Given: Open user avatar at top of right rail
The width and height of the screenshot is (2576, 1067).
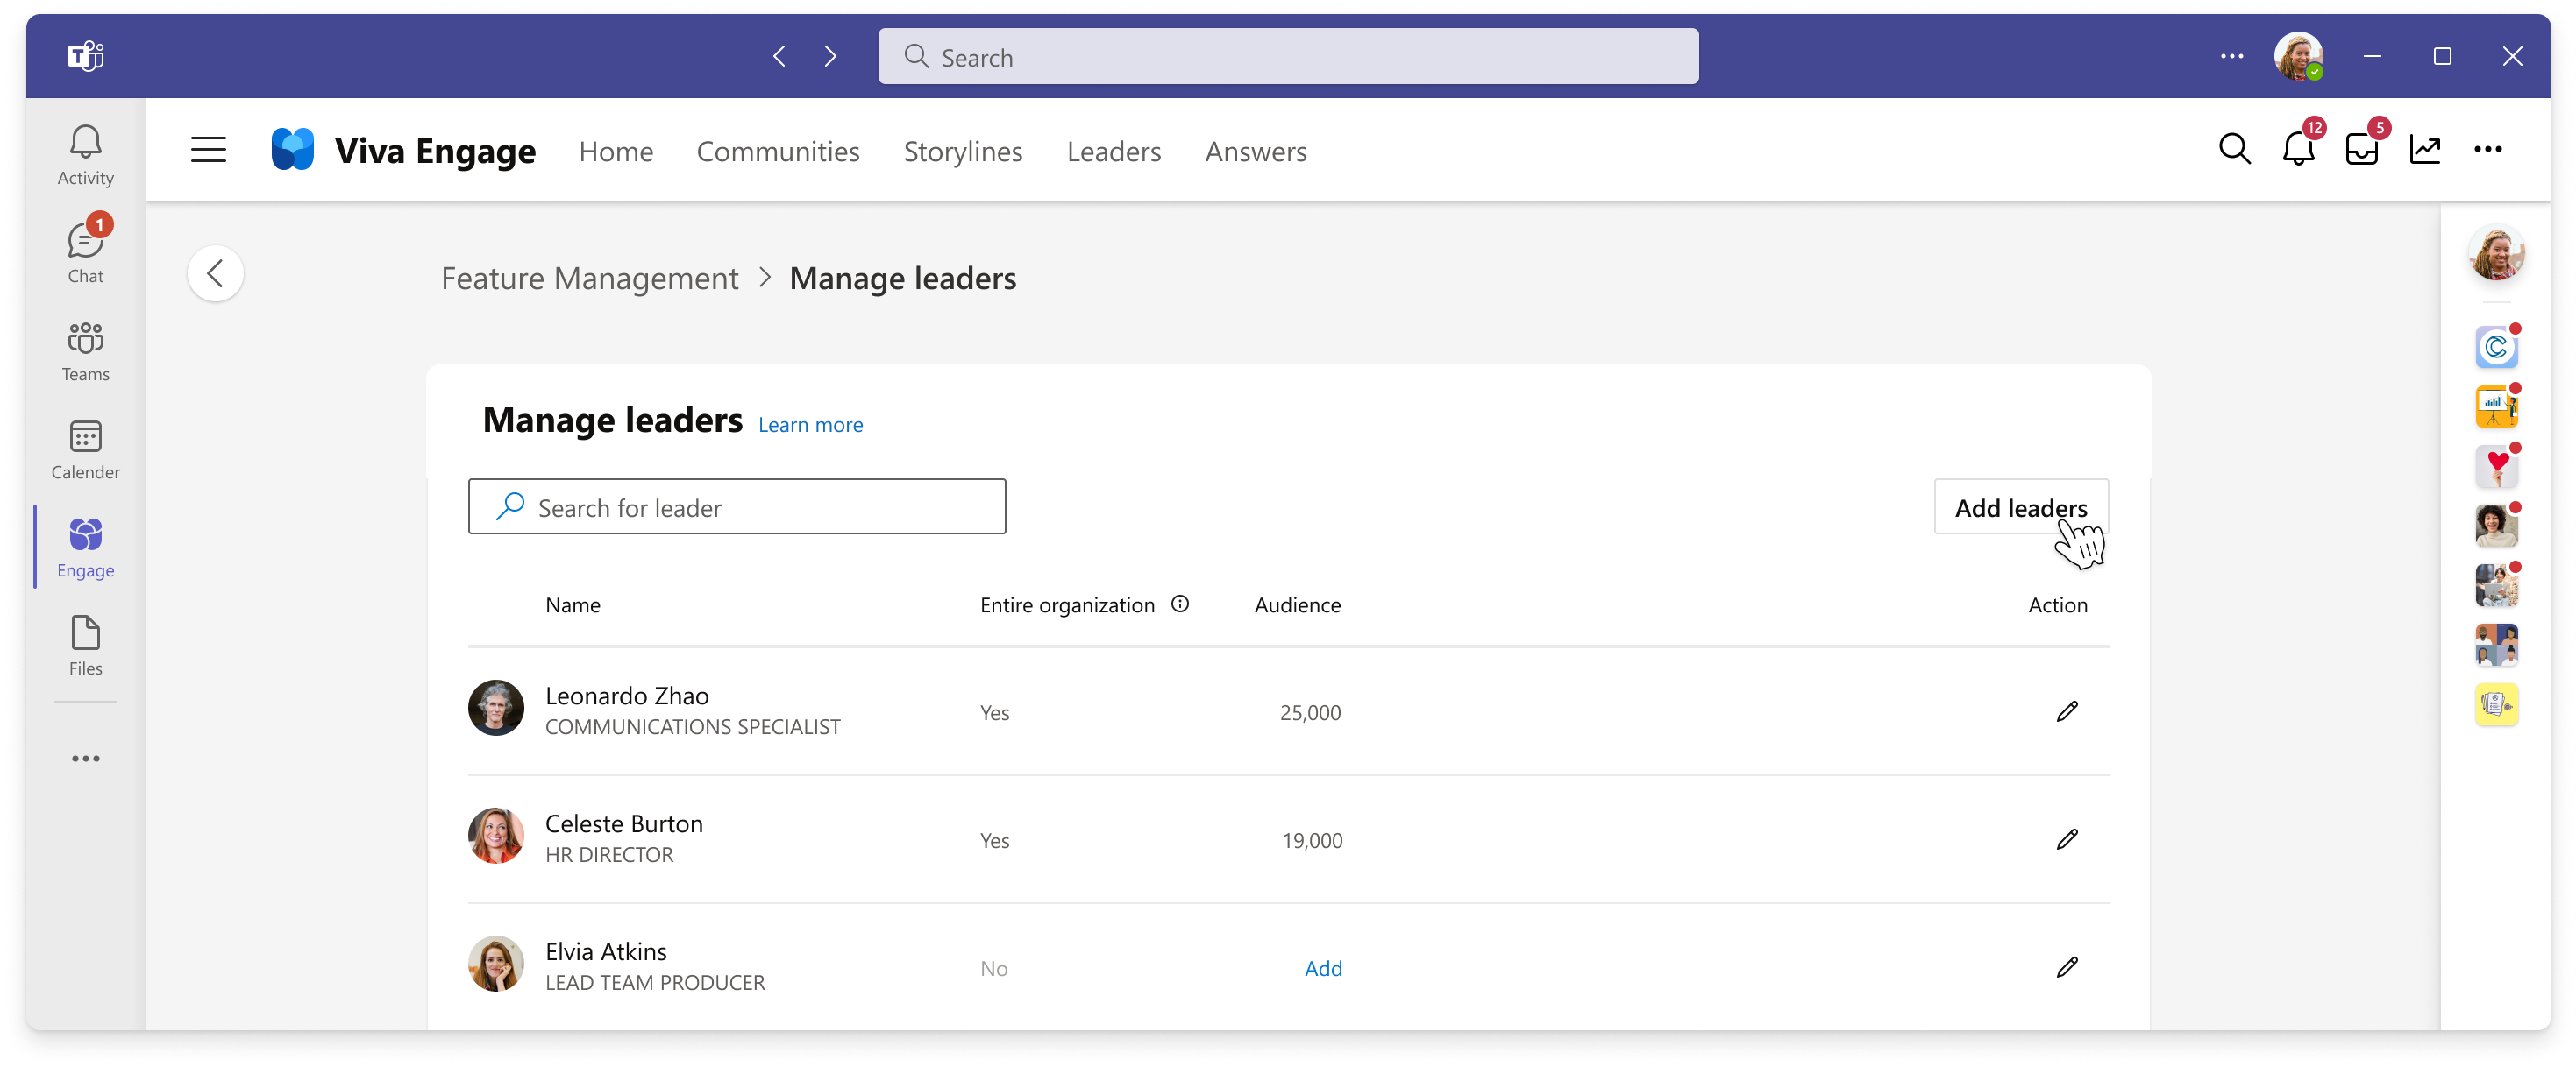Looking at the screenshot, I should [2496, 251].
